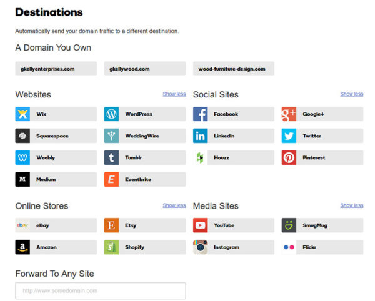Screen dimensions: 375x301
Task: Click the Twitter bird icon
Action: (289, 136)
